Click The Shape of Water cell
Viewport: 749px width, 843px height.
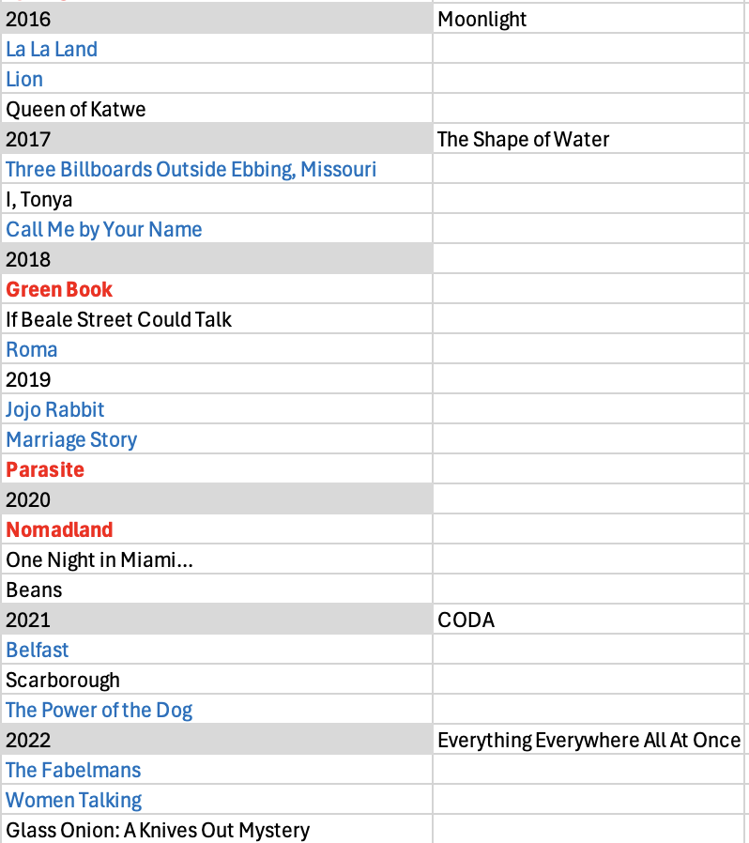click(523, 139)
